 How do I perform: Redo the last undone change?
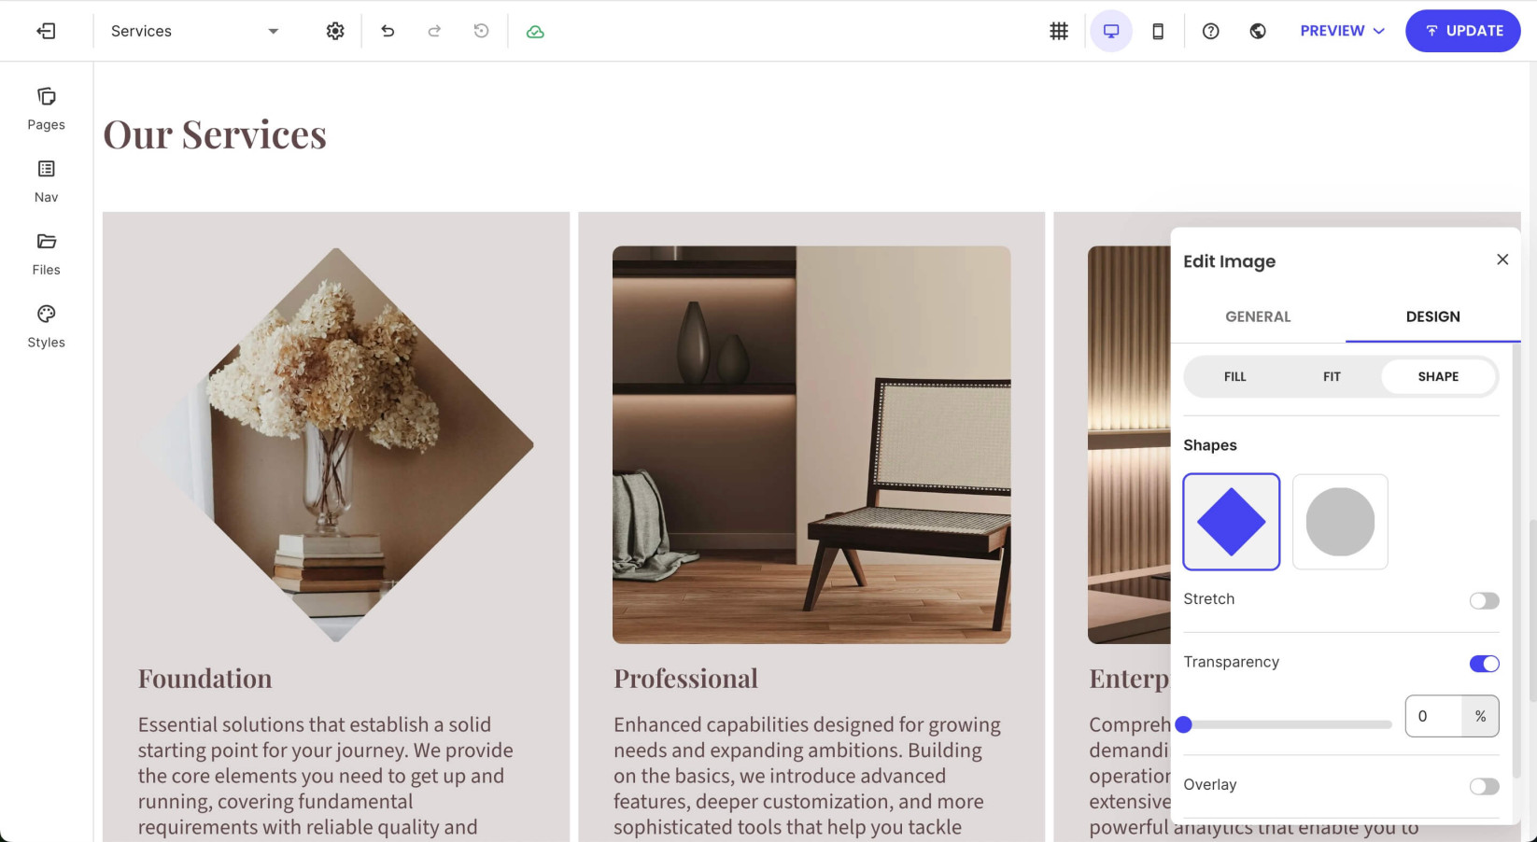coord(434,31)
